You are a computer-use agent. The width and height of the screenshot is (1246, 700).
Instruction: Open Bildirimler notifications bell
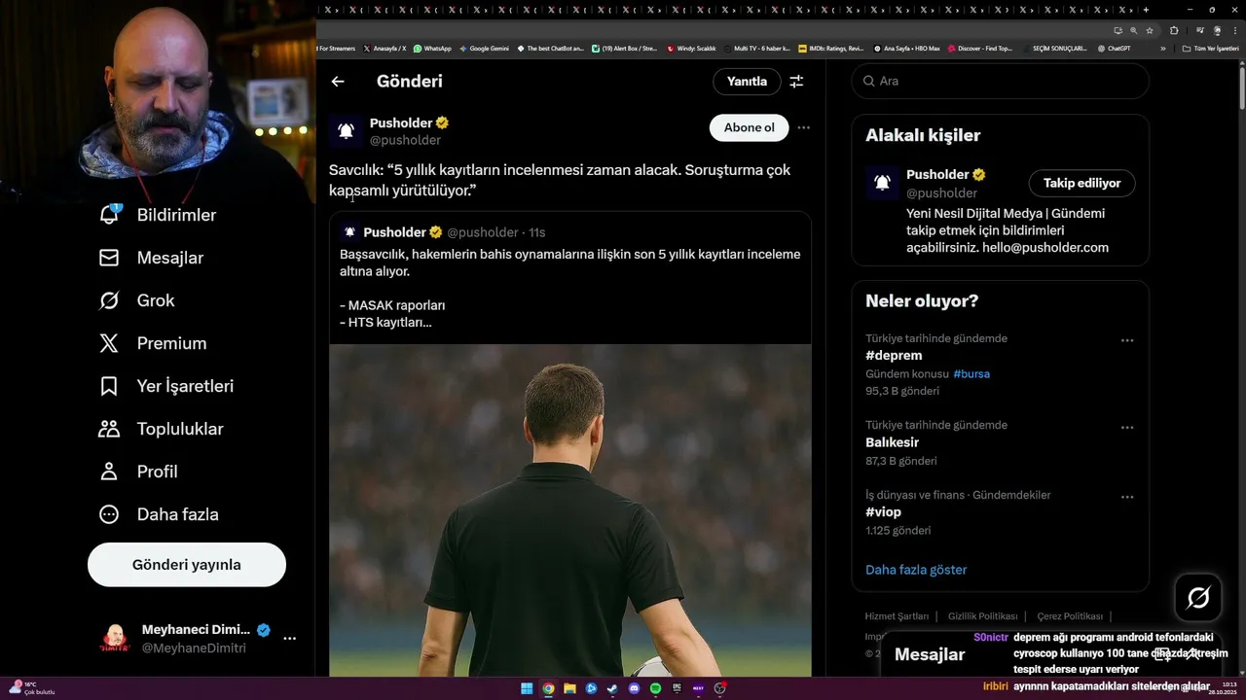click(x=110, y=215)
